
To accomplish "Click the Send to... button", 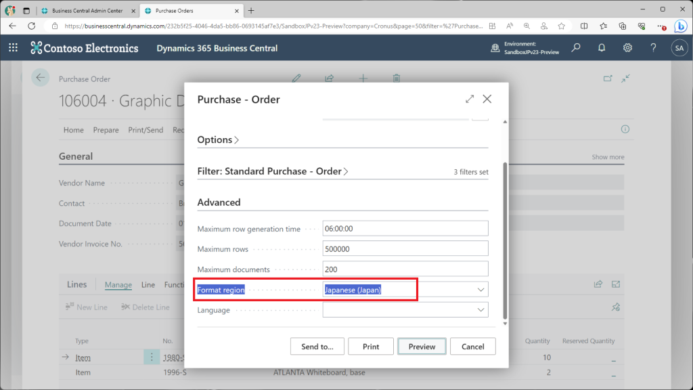I will coord(317,346).
